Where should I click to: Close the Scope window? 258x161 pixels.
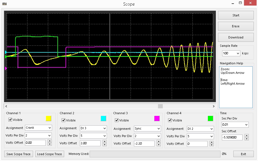tap(250, 3)
